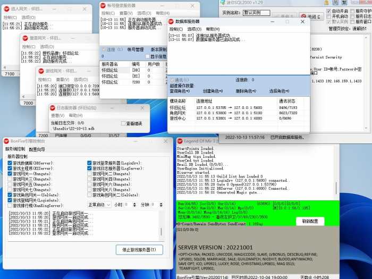Click the 连接地址 column header
The height and width of the screenshot is (279, 372).
(x=204, y=101)
